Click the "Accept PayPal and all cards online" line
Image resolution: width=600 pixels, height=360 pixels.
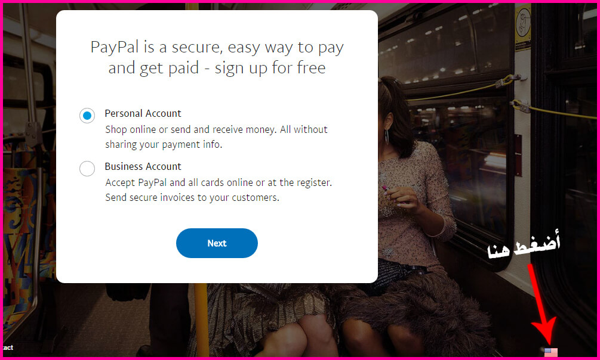(x=219, y=182)
